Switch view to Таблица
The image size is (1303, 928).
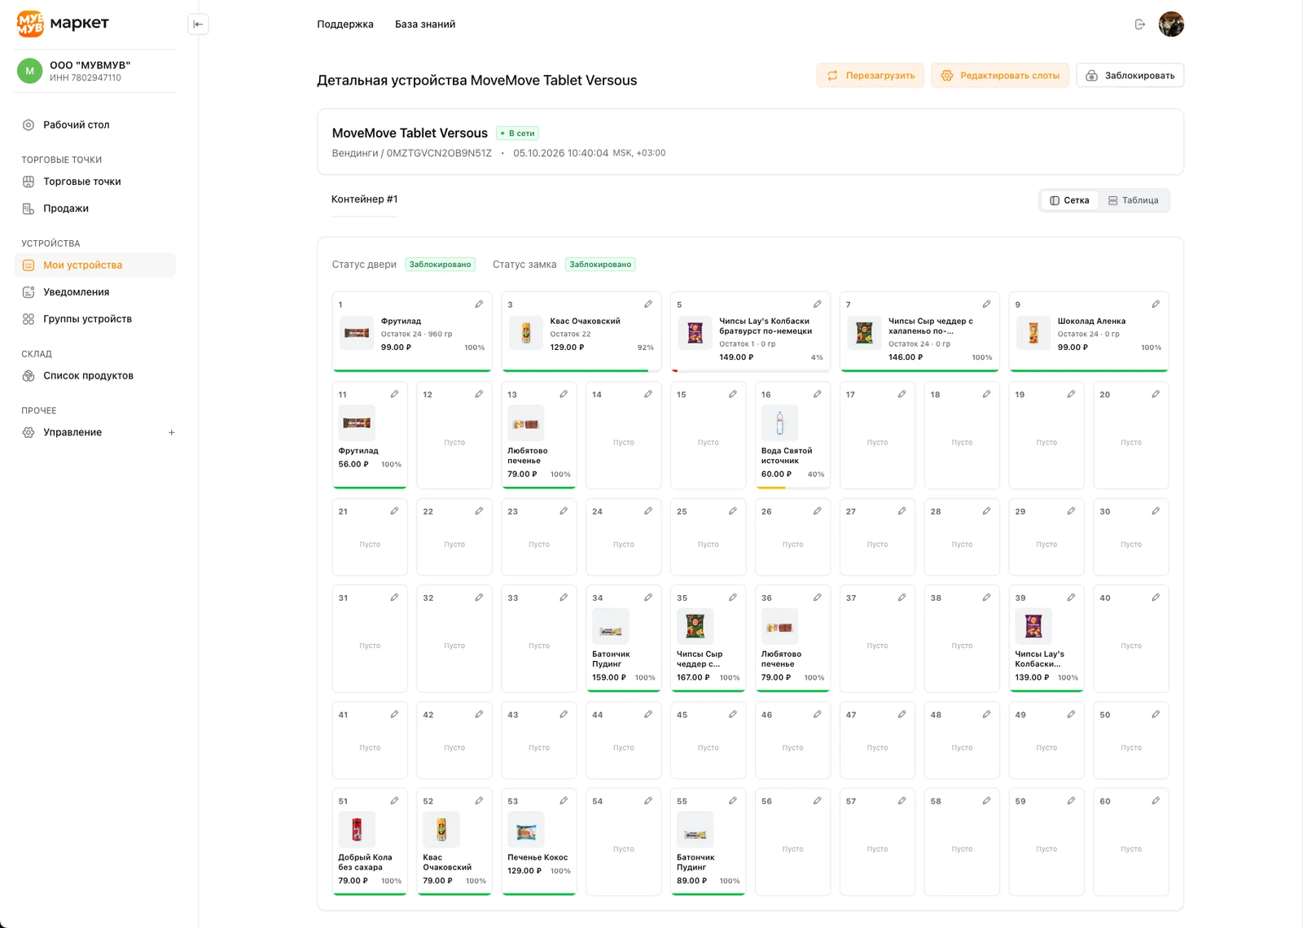[1133, 200]
